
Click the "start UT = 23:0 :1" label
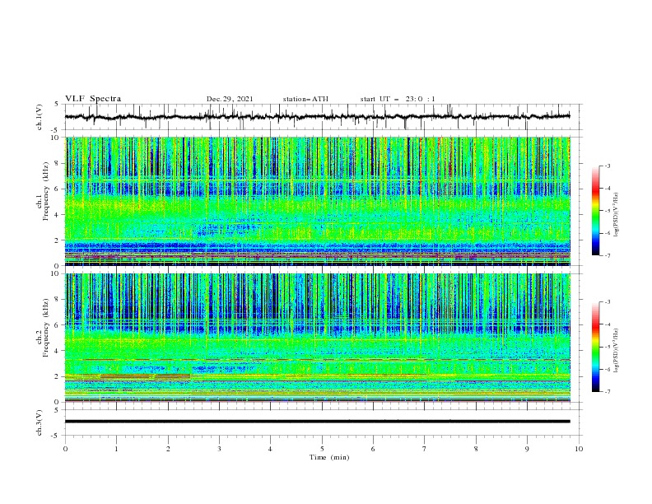pyautogui.click(x=398, y=99)
